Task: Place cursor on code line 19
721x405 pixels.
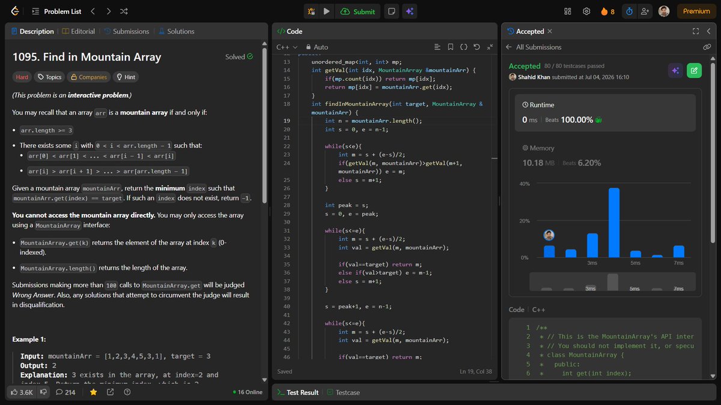Action: [375, 121]
